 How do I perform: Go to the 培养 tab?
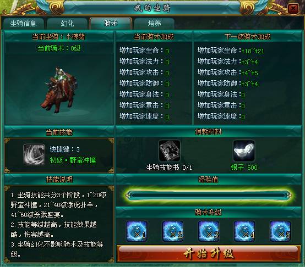click(154, 24)
